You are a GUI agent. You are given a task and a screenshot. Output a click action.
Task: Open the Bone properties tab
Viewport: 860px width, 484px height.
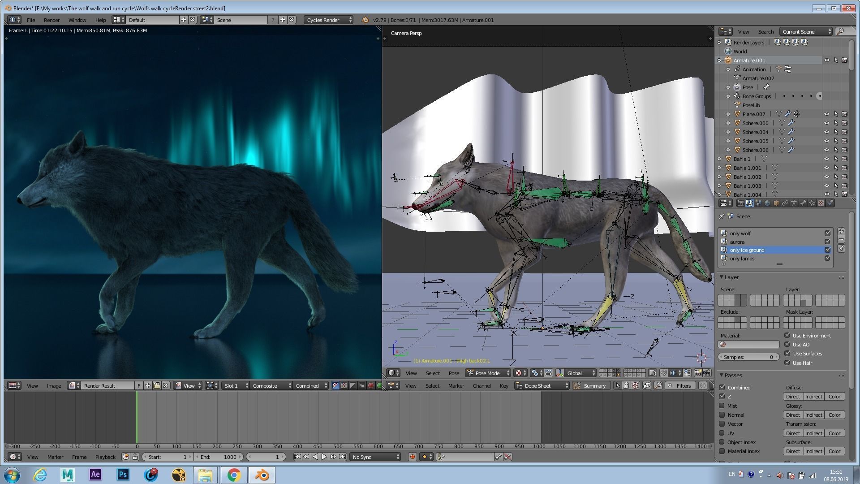(803, 203)
